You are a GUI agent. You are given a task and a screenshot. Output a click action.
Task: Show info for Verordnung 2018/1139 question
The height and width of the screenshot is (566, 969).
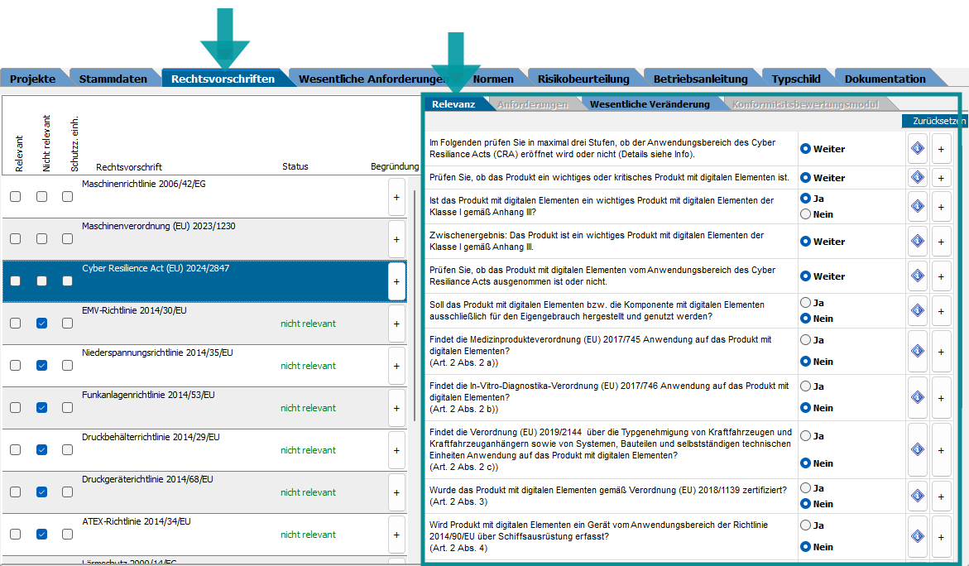click(917, 496)
